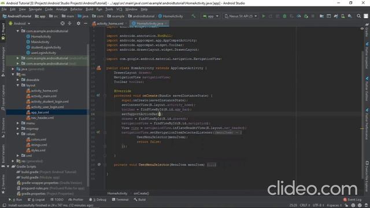Open the Navigate menu
This screenshot has height=208, width=370.
[35, 9]
